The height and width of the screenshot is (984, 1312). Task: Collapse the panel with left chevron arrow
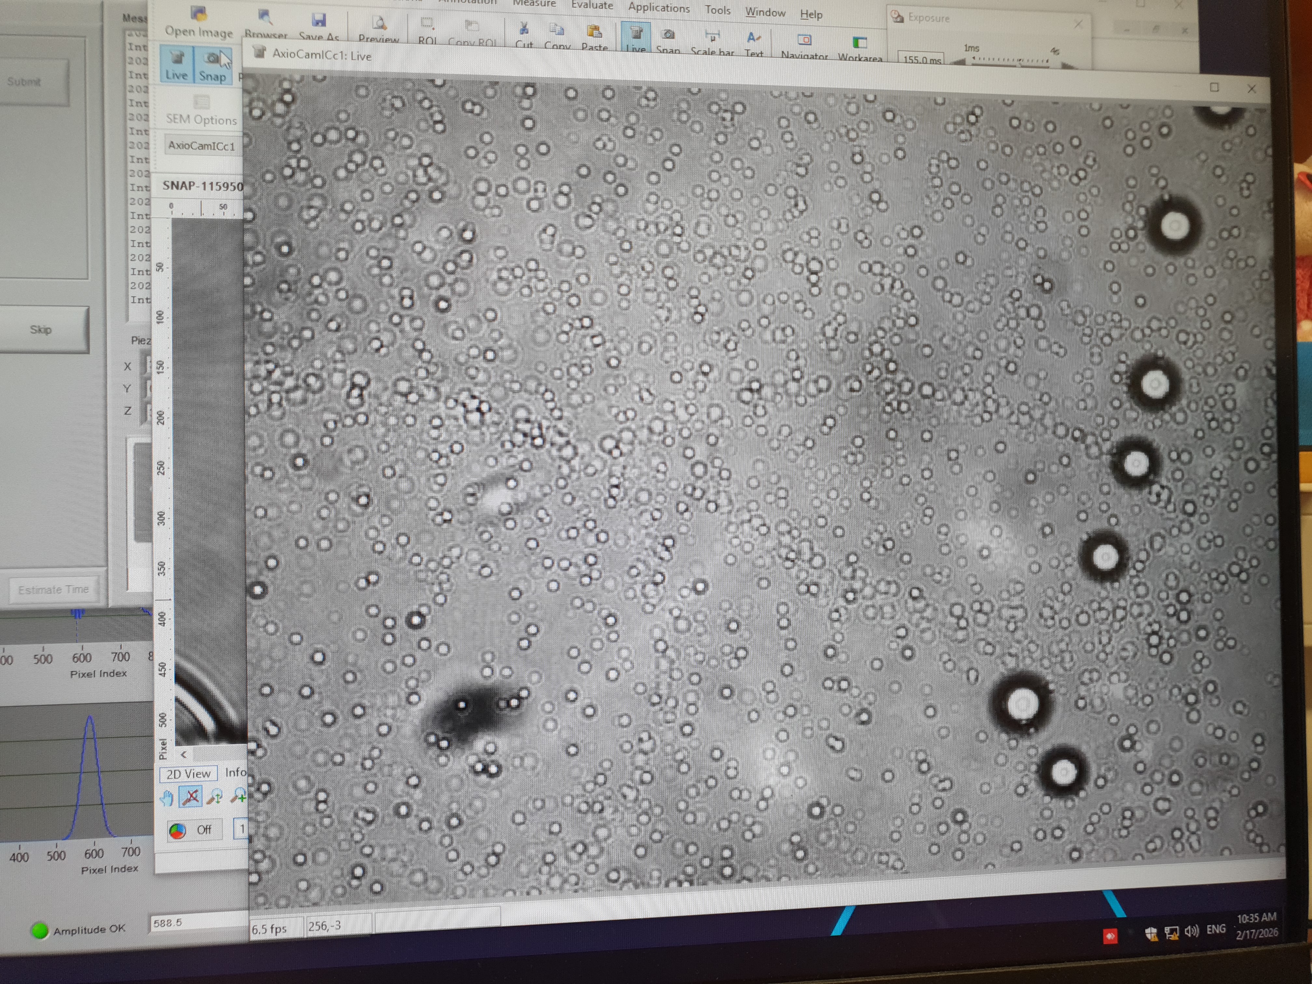(184, 755)
